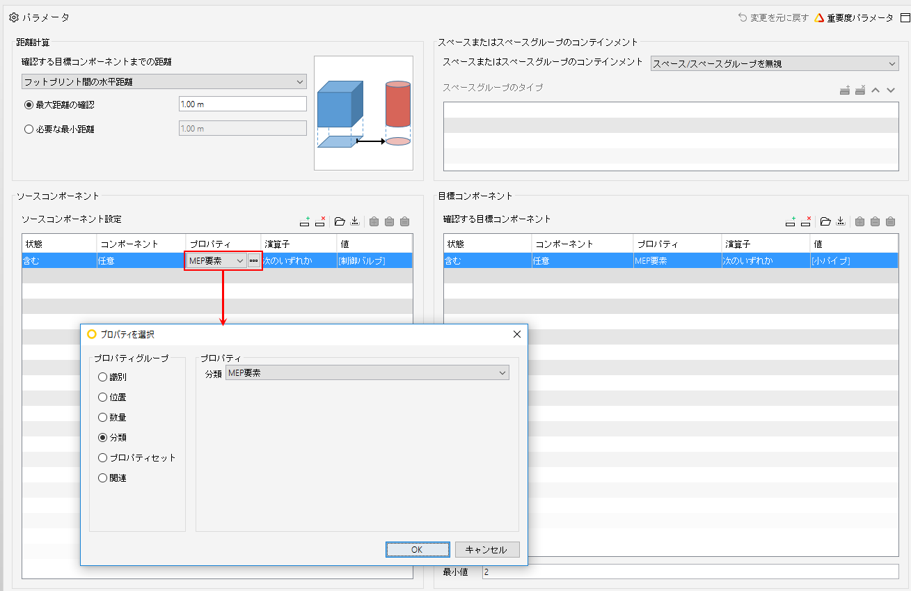911x591 pixels.
Task: Choose 数量 property group
Action: pyautogui.click(x=103, y=418)
